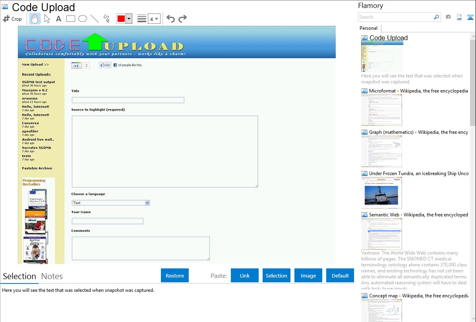This screenshot has height=322, width=476.
Task: Click the Title input field
Action: click(128, 100)
